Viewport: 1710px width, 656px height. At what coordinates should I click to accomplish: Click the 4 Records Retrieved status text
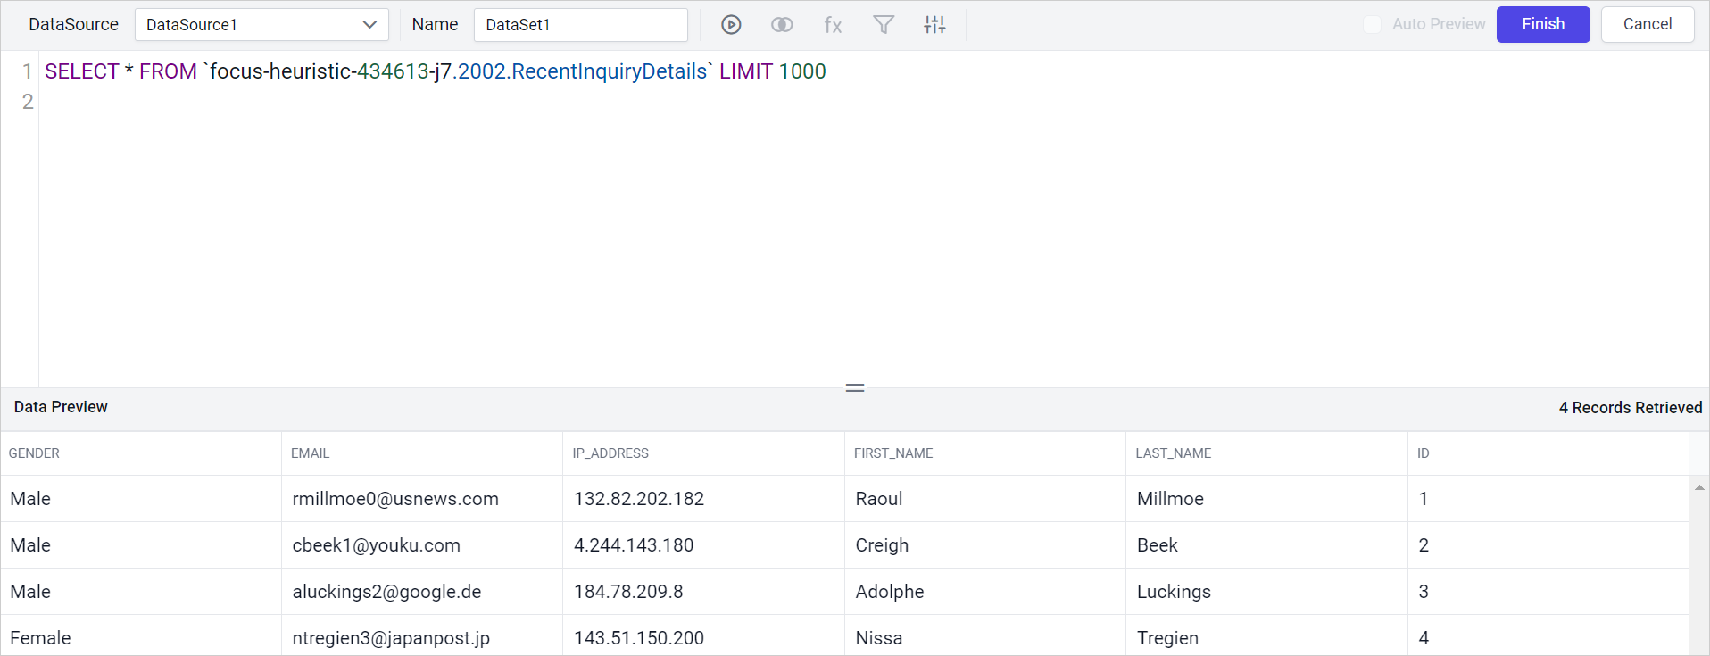pos(1631,408)
